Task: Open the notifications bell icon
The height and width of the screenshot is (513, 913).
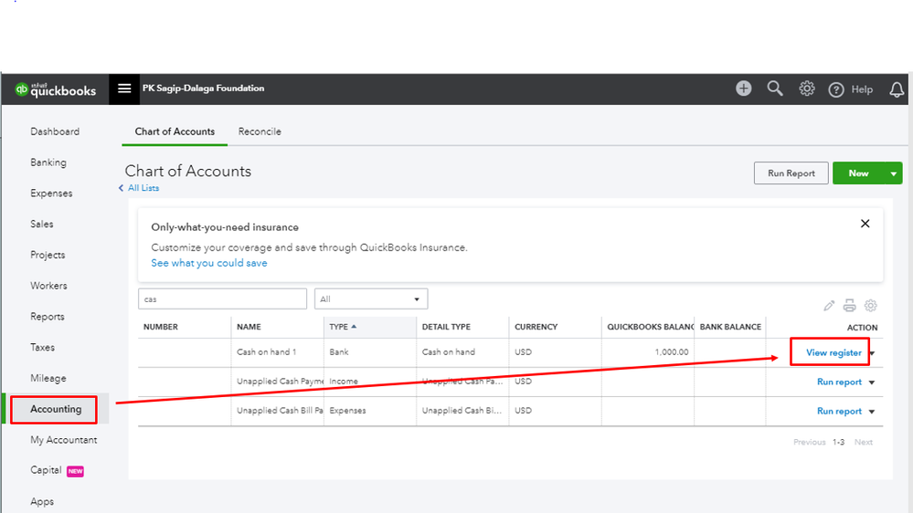Action: pos(897,89)
